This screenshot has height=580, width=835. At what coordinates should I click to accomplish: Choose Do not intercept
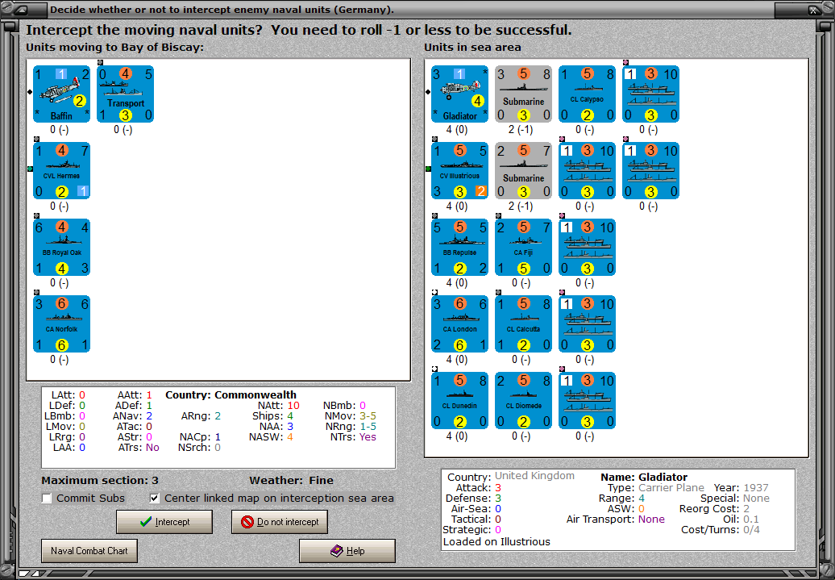tap(280, 522)
